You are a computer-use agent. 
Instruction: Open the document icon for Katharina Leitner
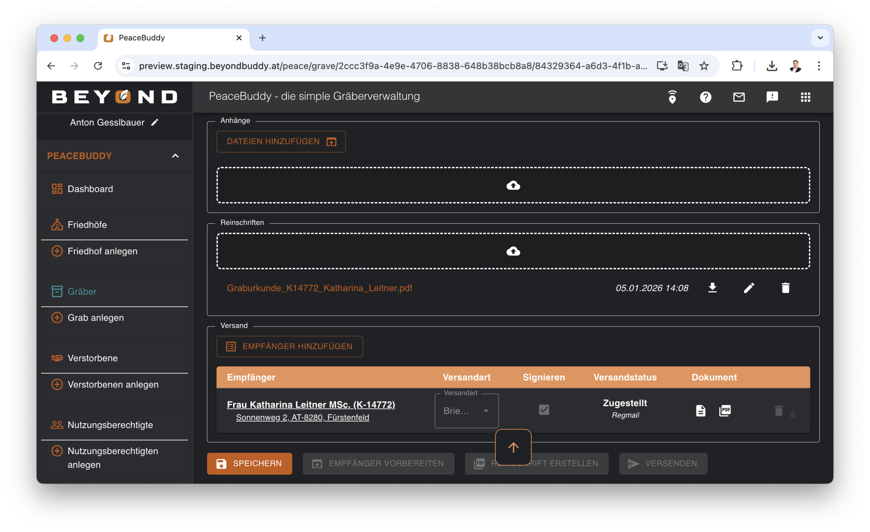pyautogui.click(x=700, y=411)
